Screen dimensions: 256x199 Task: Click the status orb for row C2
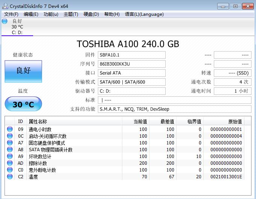10,176
